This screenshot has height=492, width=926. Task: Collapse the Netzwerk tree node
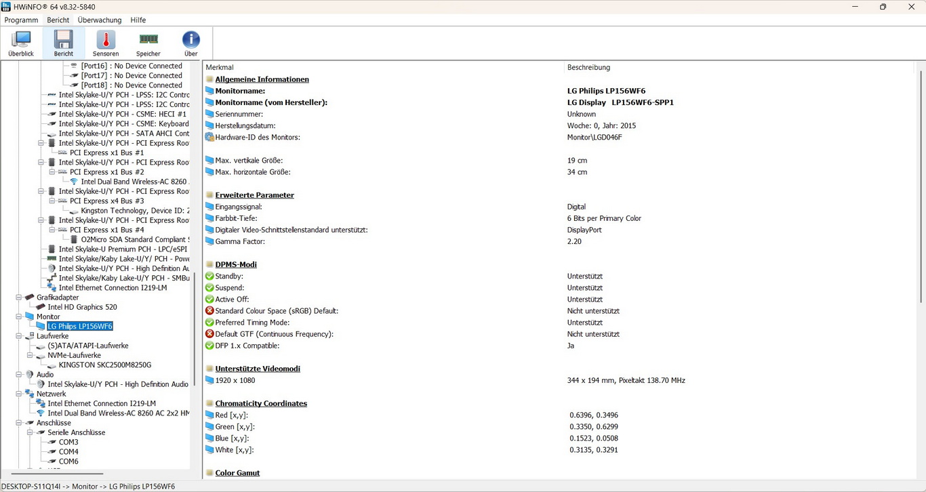pos(19,394)
